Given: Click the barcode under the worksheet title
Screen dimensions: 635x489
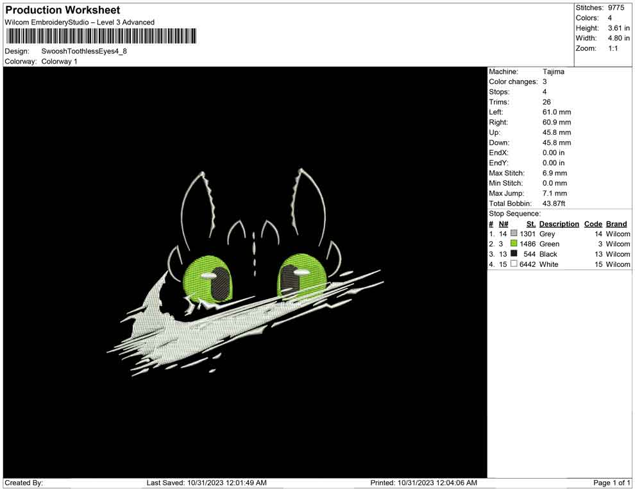Looking at the screenshot, I should (100, 36).
